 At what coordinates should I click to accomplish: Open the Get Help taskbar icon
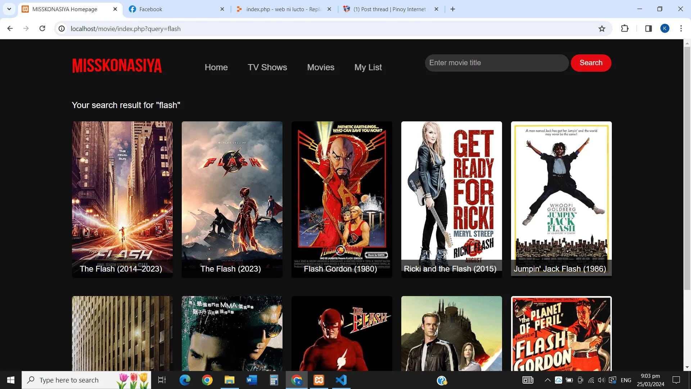pyautogui.click(x=442, y=380)
